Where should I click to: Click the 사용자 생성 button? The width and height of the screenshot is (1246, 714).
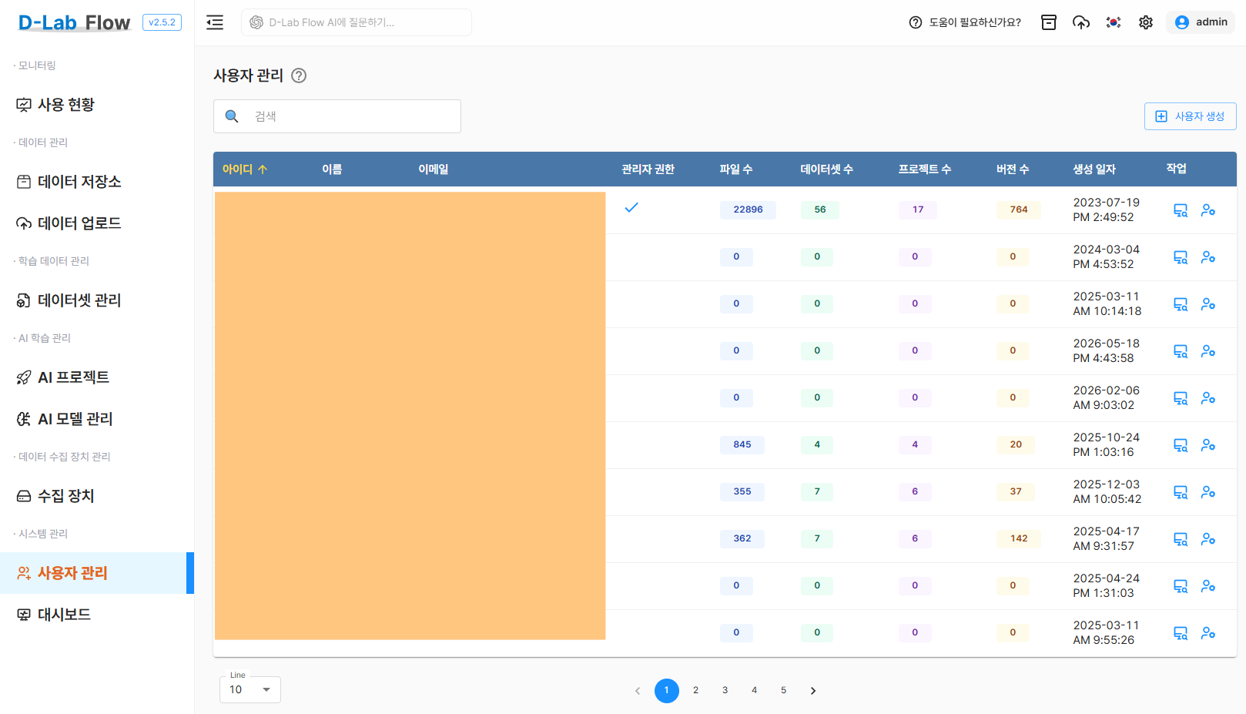[1190, 116]
